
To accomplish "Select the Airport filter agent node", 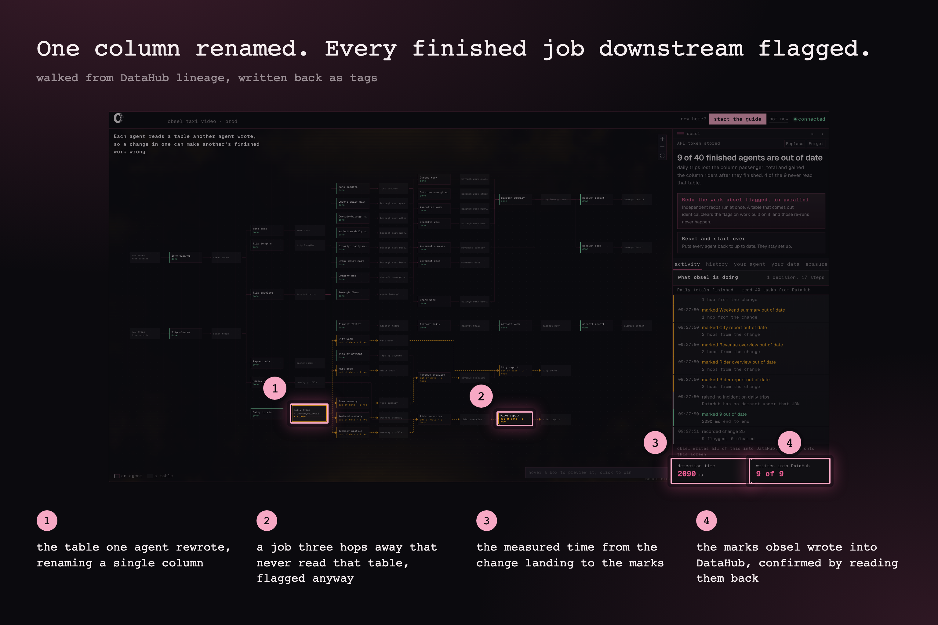I will [353, 326].
